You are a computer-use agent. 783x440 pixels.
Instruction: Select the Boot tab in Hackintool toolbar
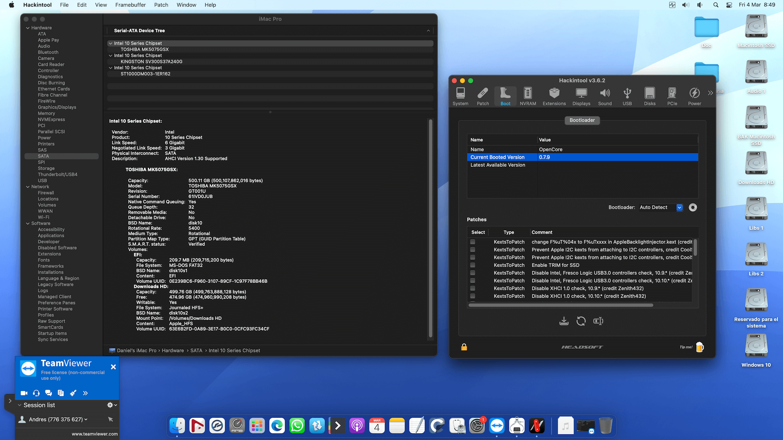pos(505,97)
